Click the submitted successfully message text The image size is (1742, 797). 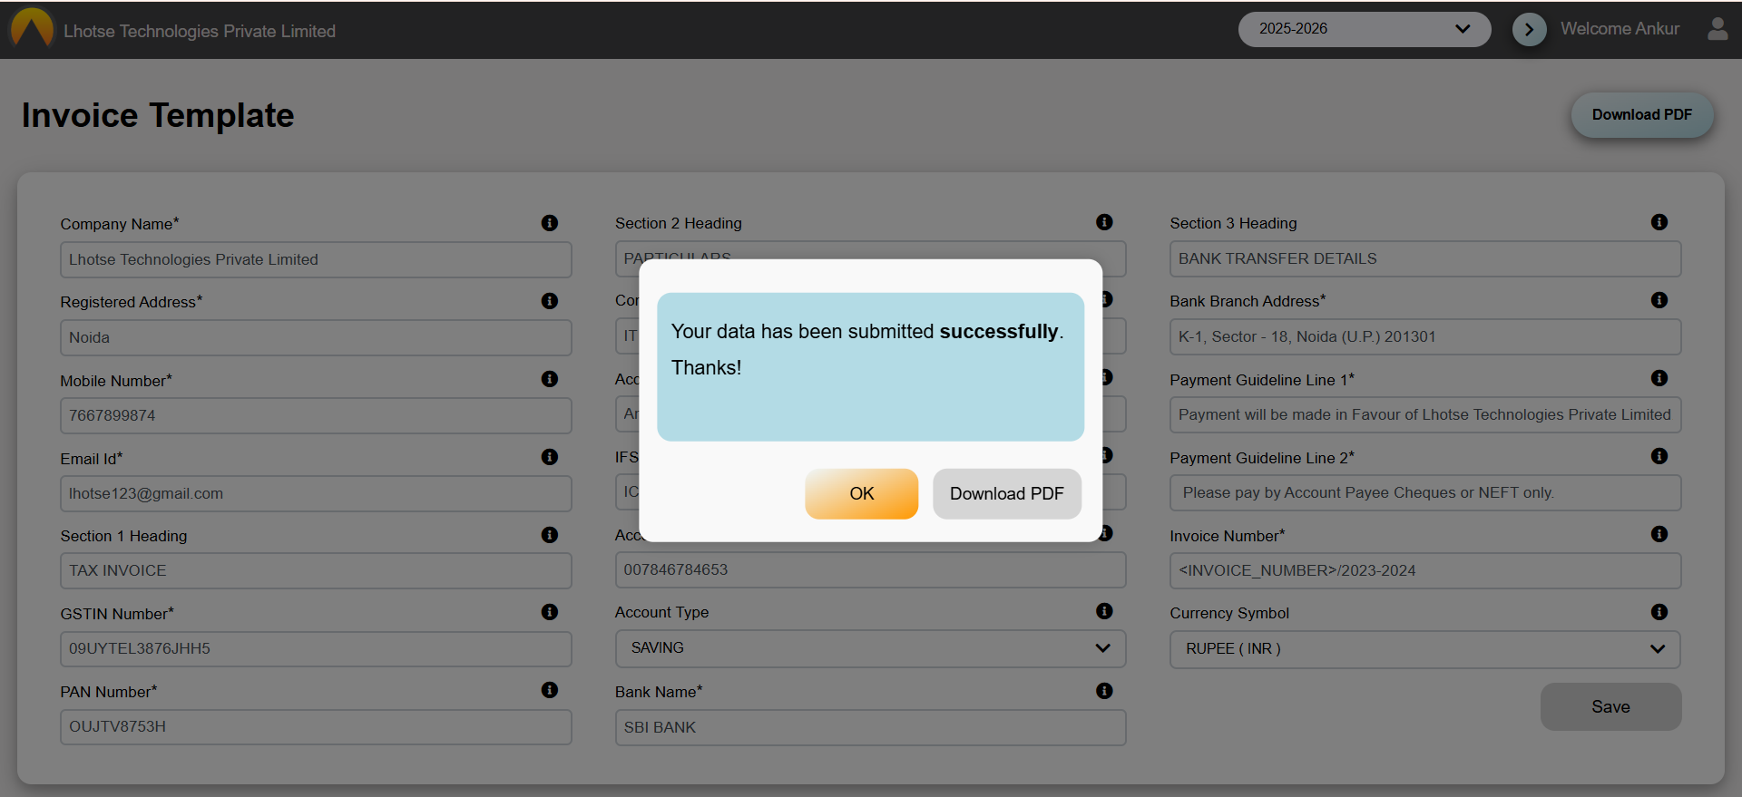pyautogui.click(x=867, y=332)
